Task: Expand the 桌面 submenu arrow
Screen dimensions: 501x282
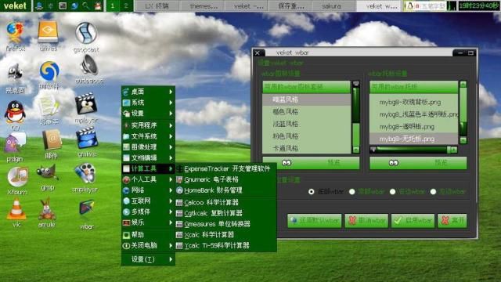Action: coord(171,92)
